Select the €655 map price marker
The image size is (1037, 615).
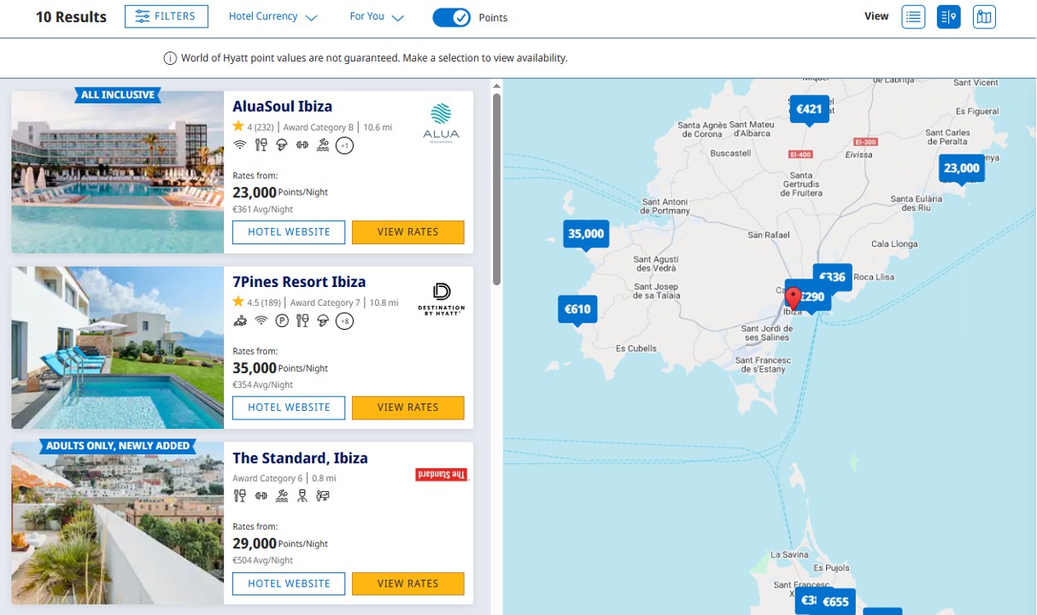(835, 601)
